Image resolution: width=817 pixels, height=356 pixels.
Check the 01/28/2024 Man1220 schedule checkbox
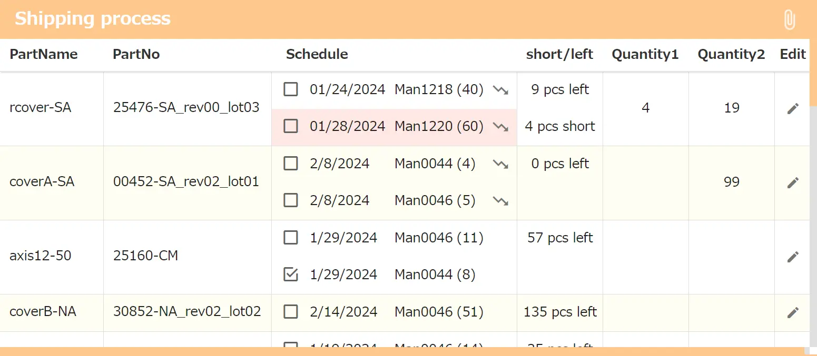[291, 126]
